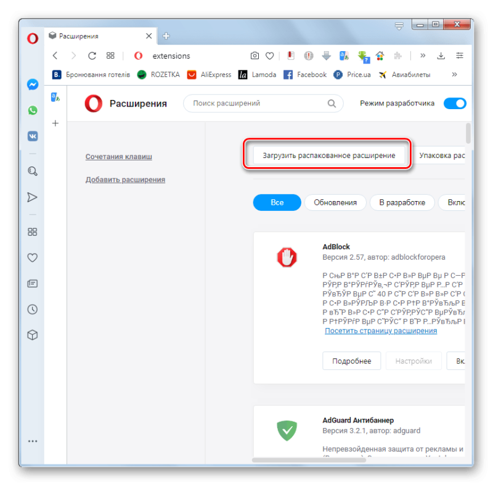Open the sidebar three-dots menu
Screen dimensions: 493x486
pyautogui.click(x=33, y=441)
